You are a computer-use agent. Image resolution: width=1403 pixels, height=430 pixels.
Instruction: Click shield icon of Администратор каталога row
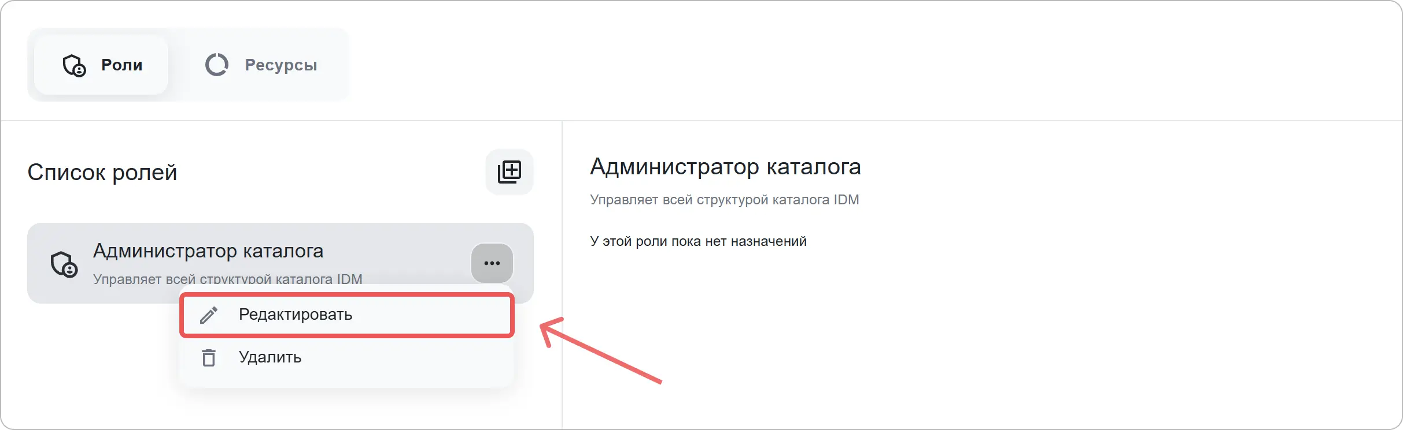[x=64, y=264]
